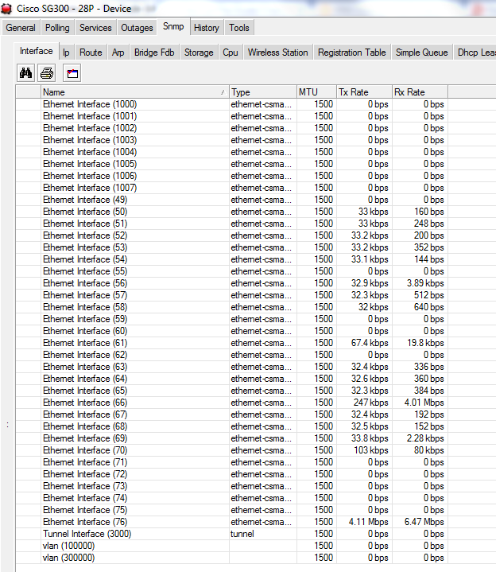This screenshot has height=572, width=496.
Task: Click the 3.89 kbps Rx Rate value
Action: pos(425,283)
